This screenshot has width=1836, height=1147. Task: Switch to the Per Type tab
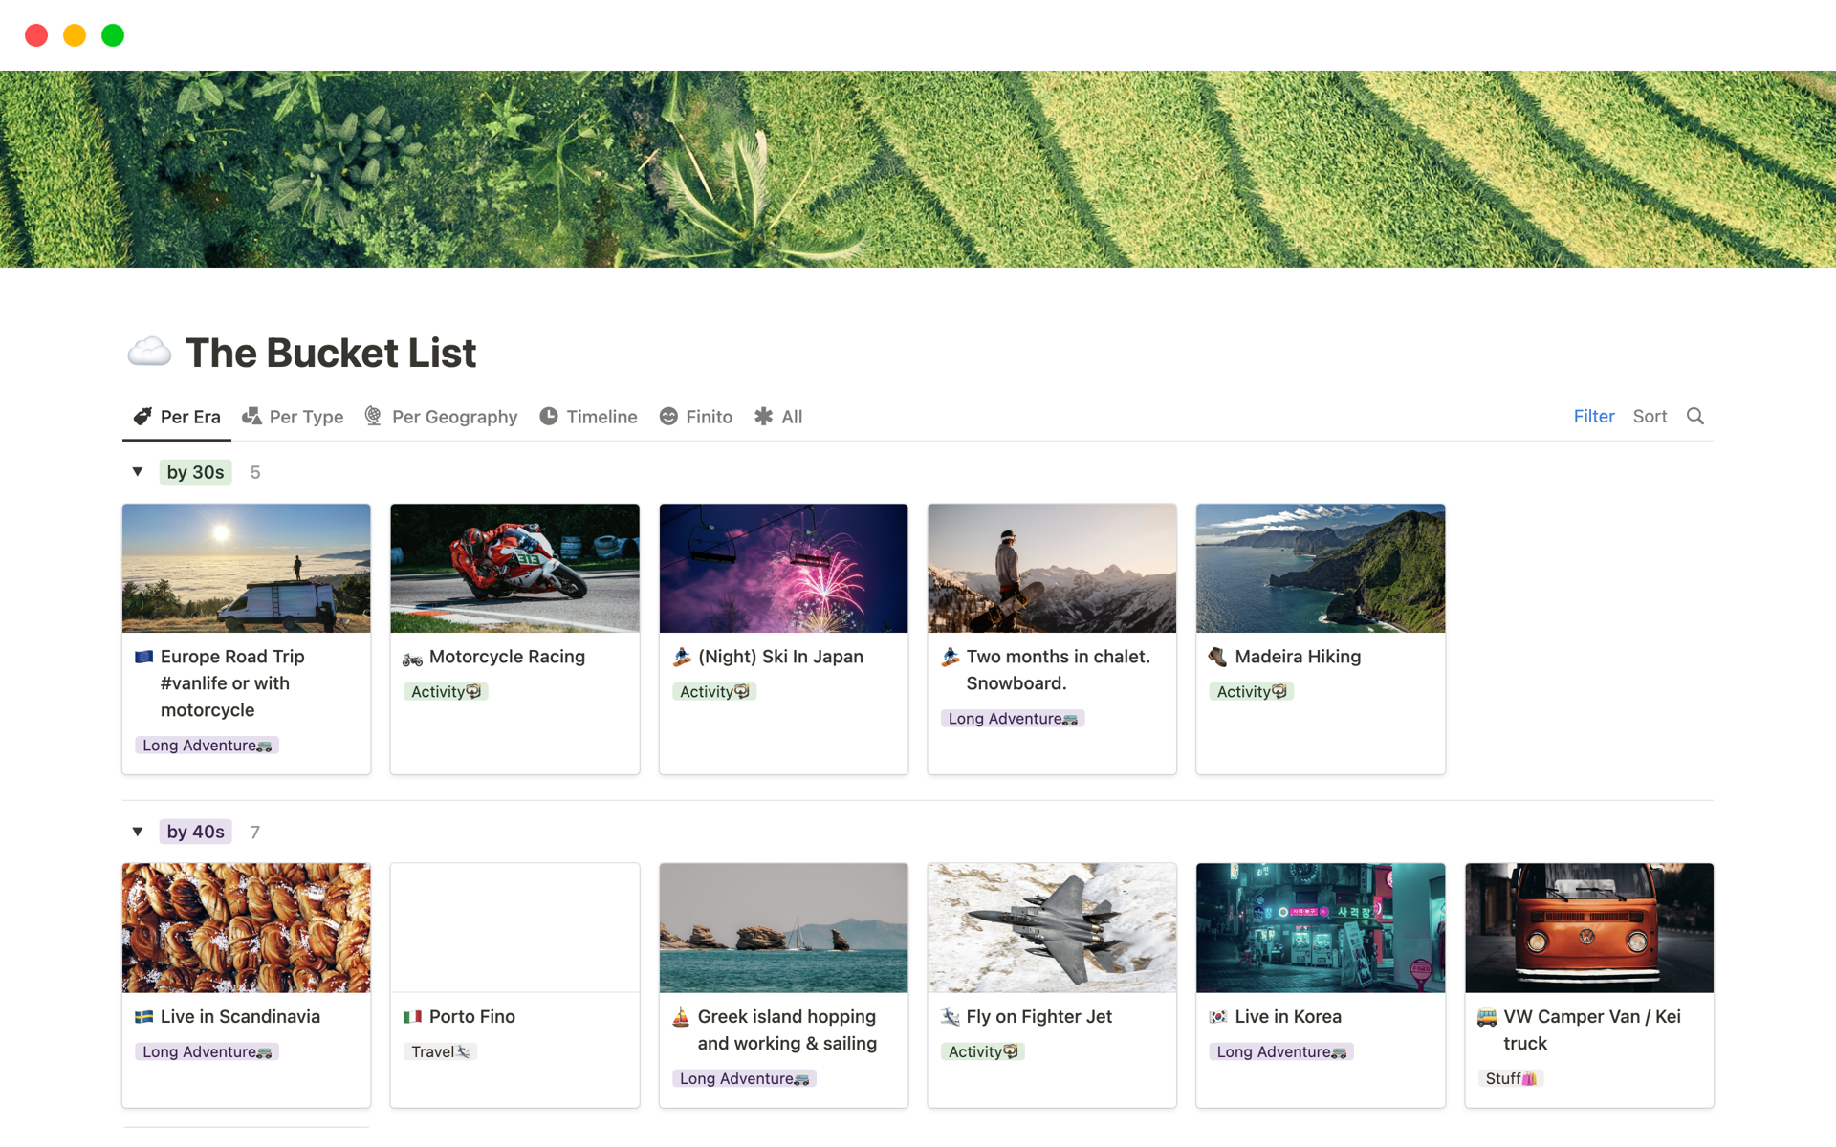tap(294, 417)
